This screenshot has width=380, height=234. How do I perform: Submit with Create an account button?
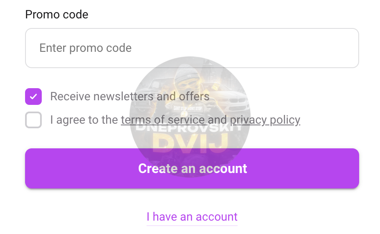[x=192, y=168]
